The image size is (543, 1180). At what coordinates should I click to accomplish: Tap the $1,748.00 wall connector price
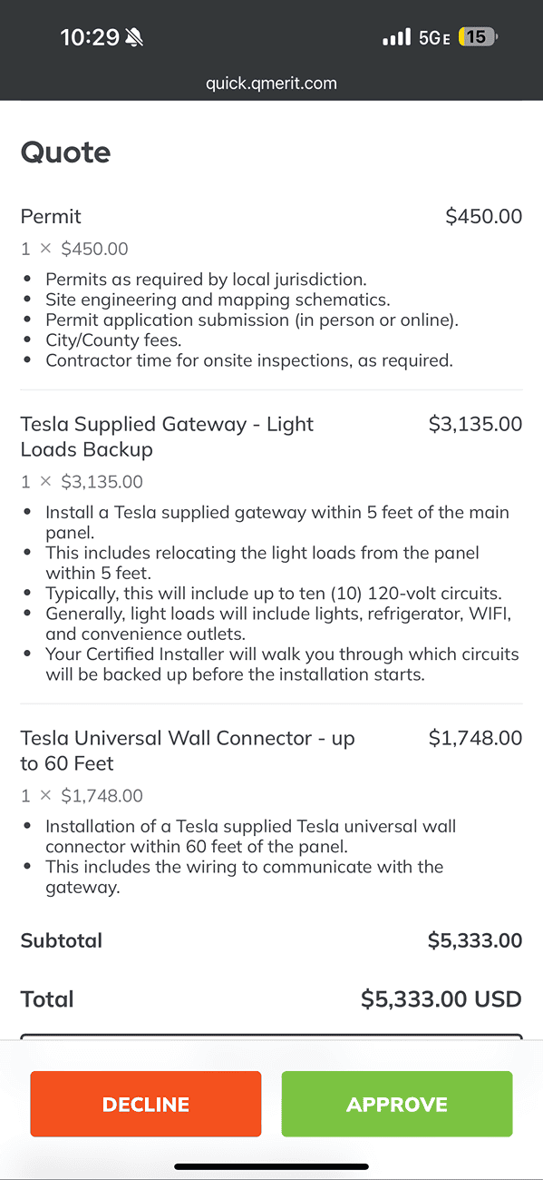click(x=476, y=738)
